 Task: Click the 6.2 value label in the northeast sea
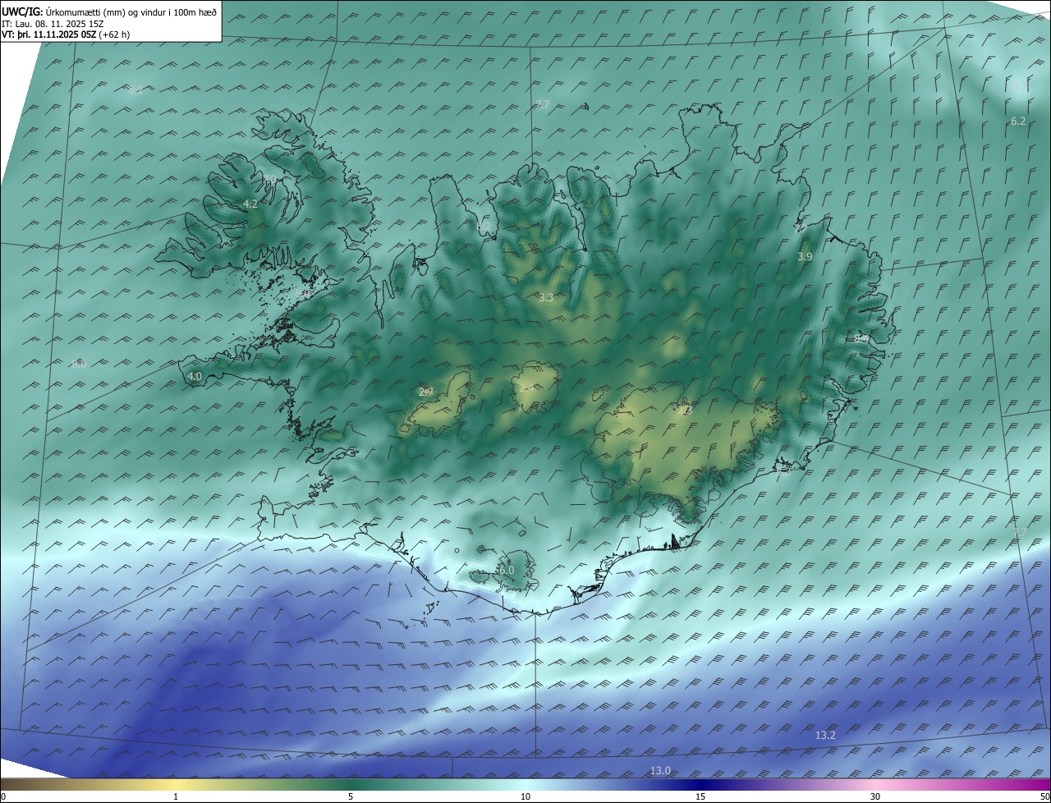coord(1018,121)
